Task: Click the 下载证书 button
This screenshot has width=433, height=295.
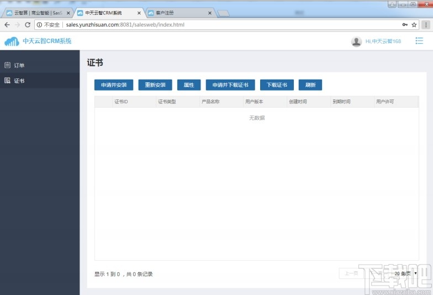Action: [277, 85]
